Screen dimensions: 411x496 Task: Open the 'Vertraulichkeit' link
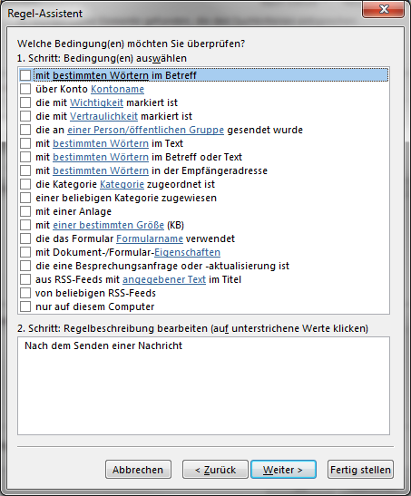[x=103, y=116]
